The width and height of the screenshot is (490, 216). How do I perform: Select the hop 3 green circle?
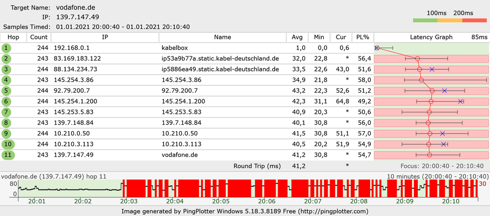(x=6, y=69)
